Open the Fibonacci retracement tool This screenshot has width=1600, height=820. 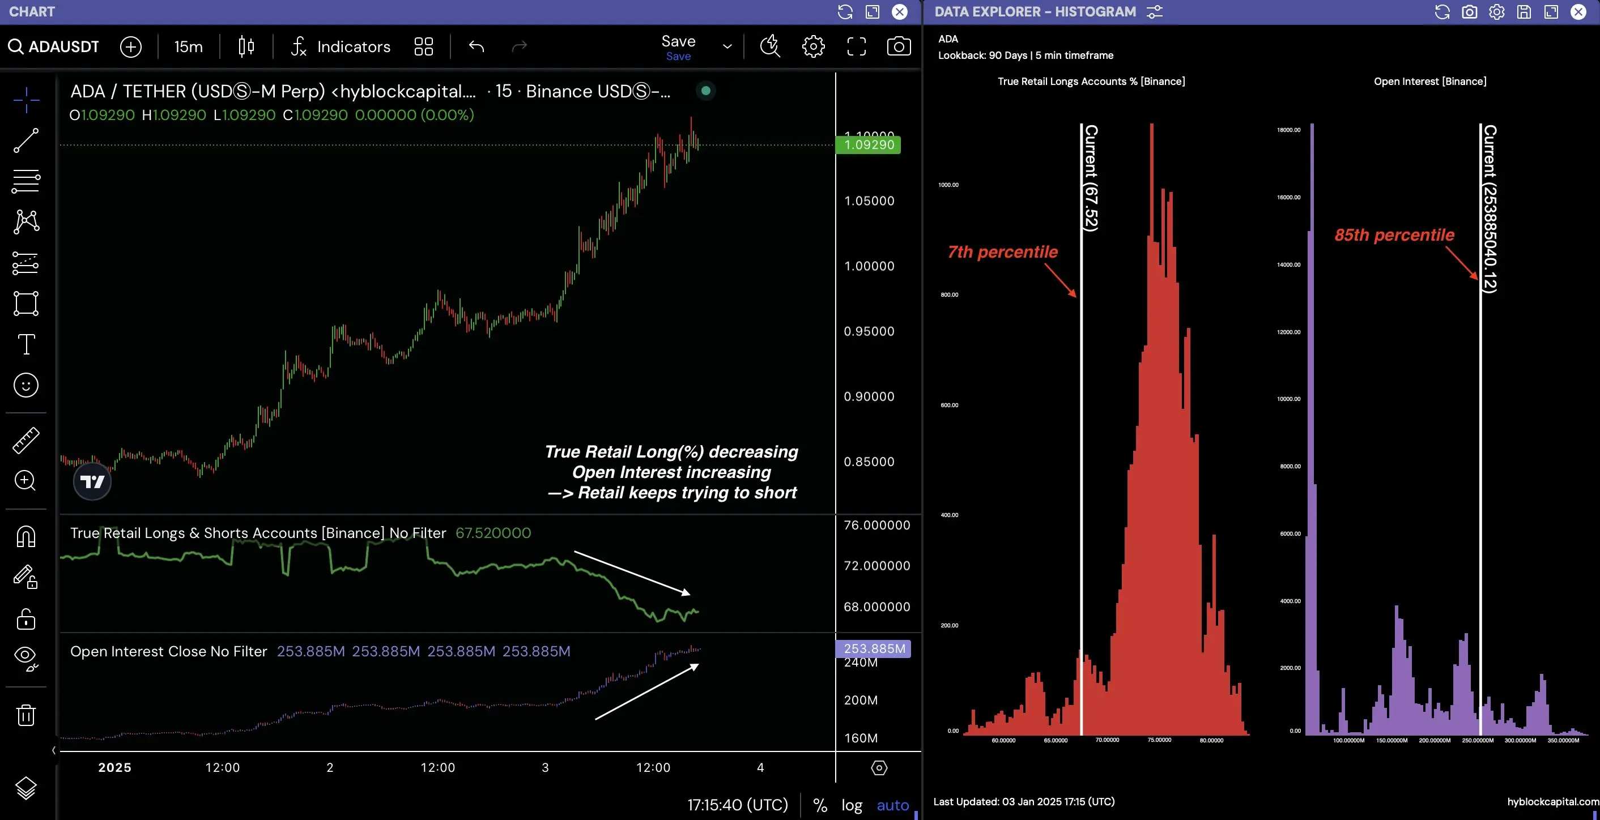(26, 181)
